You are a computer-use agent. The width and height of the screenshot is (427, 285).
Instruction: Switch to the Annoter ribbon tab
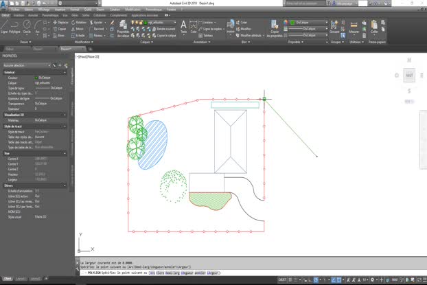coord(33,15)
